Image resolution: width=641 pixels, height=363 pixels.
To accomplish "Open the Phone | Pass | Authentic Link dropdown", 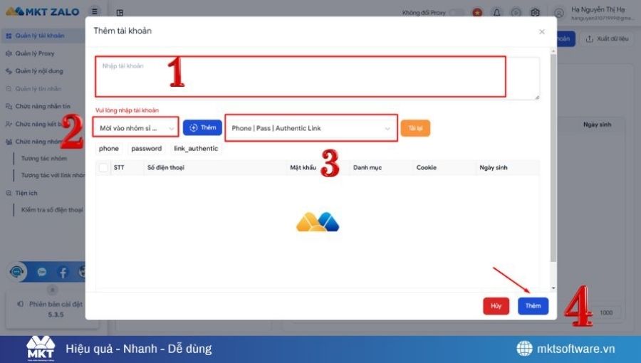I will tap(311, 128).
